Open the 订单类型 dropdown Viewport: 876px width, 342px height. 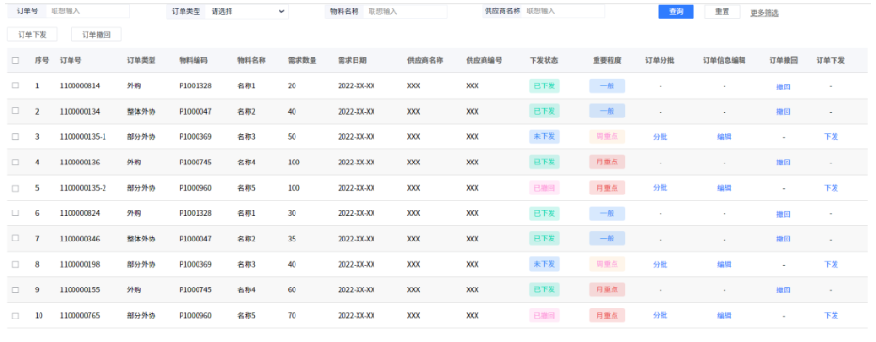click(247, 11)
